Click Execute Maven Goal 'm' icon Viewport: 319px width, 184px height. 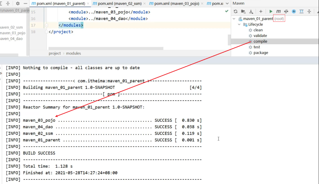coord(278,11)
